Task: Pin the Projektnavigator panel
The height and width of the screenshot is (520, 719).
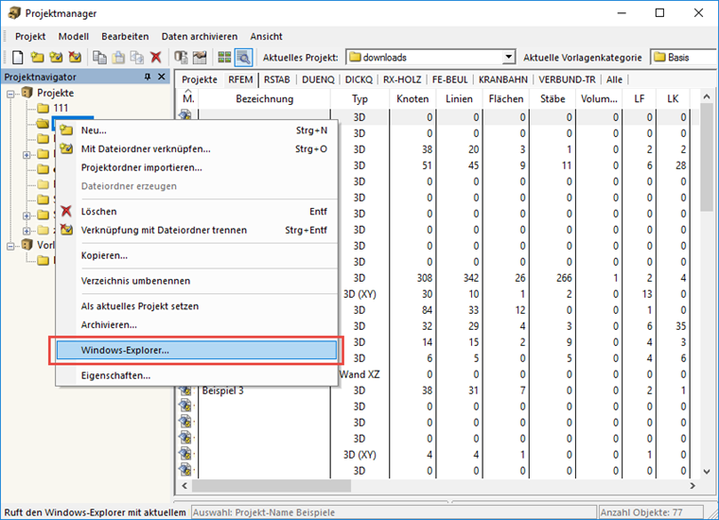Action: tap(148, 77)
